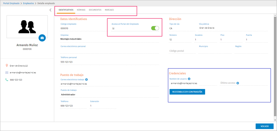Click the Dirección heading
This screenshot has width=277, height=131.
click(x=175, y=19)
